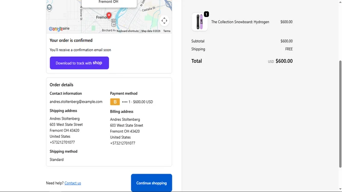The image size is (342, 192).
Task: Click 'Map data ©2026' attribution
Action: [x=151, y=31]
